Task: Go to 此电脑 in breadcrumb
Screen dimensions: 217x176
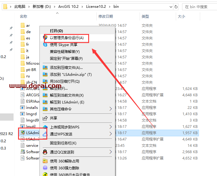Action: 20,7
